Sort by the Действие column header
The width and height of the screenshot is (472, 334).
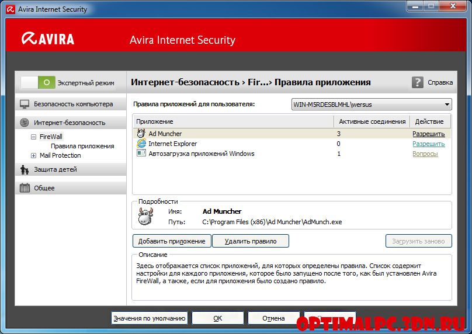click(431, 121)
